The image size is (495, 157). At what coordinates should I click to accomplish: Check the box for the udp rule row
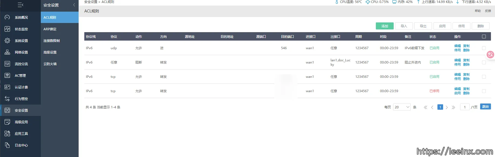(x=484, y=48)
